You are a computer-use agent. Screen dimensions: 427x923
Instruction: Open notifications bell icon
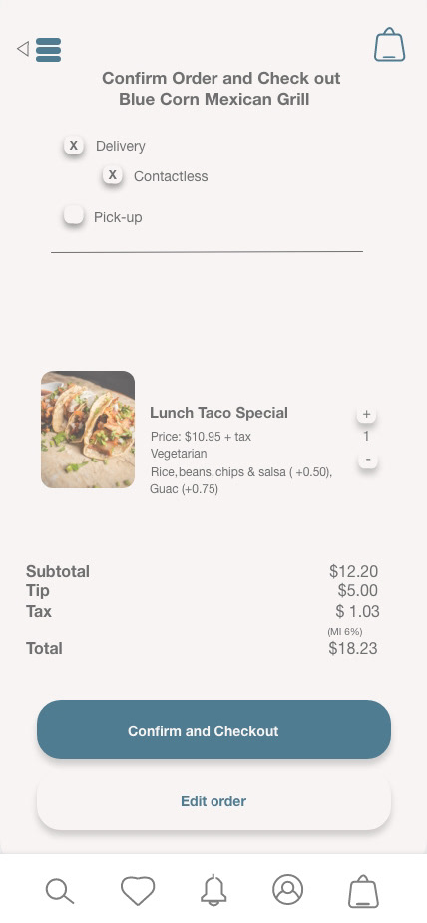click(x=213, y=891)
